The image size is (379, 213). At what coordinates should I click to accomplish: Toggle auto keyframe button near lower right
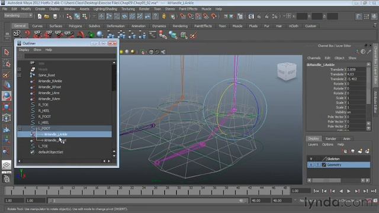tap(369, 201)
